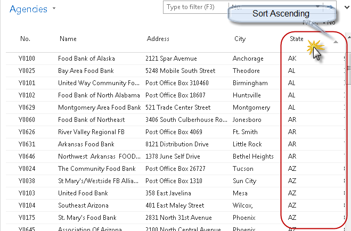
Task: Click the Wilcox city cell
Action: tap(244, 205)
